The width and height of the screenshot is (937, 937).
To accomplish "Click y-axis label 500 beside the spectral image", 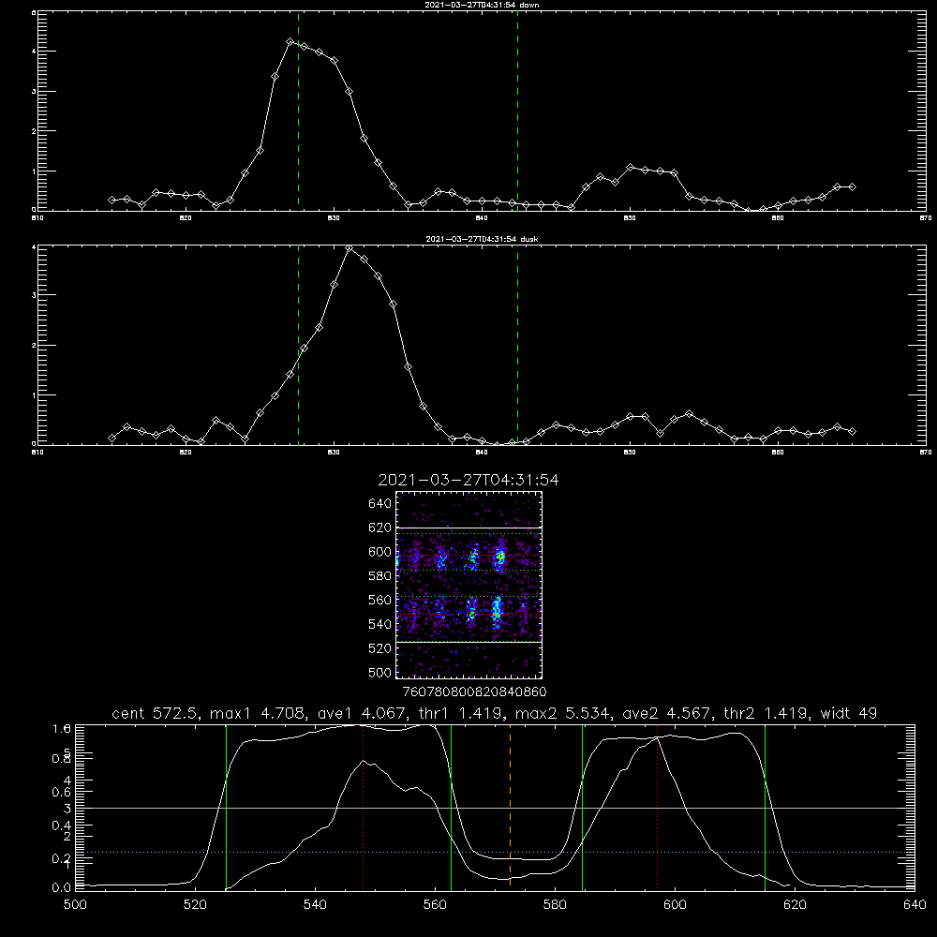I will tap(379, 672).
